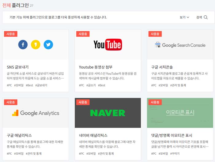Viewport: 215px width, 162px height.
Task: Open the 구글 애널리틱스 plugin title
Action: (x=19, y=135)
